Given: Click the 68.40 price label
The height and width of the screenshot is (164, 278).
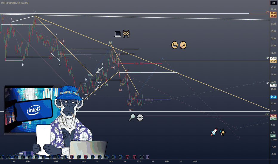Looking at the screenshot, I should tap(273, 16).
